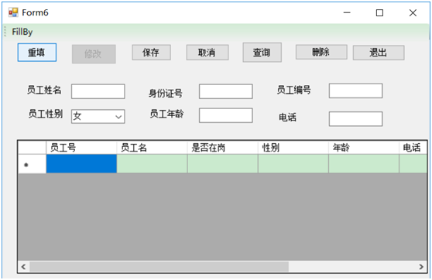Click the 保存 button
This screenshot has width=432, height=280.
151,53
